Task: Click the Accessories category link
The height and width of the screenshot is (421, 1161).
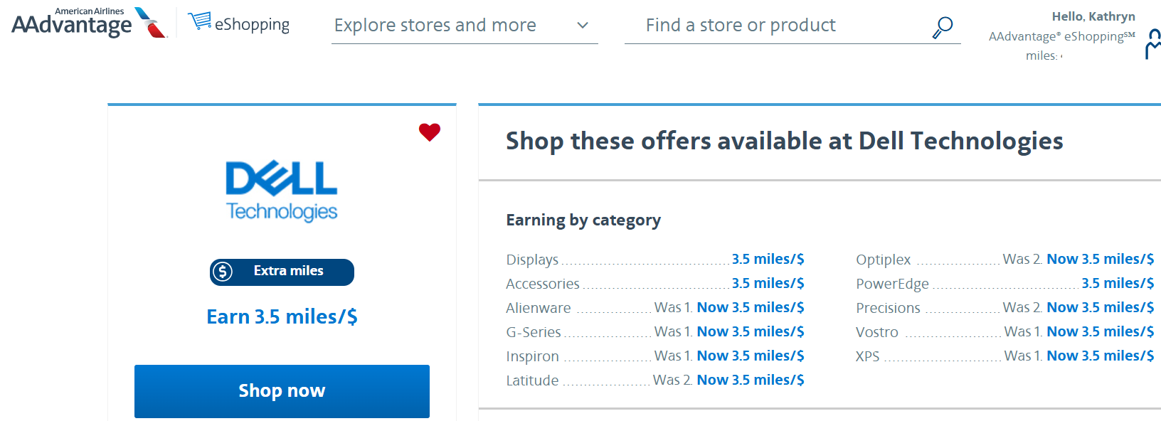Action: [542, 283]
